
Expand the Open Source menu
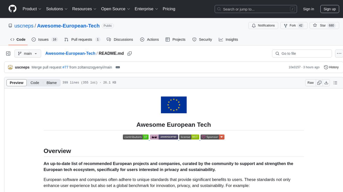pos(116,9)
